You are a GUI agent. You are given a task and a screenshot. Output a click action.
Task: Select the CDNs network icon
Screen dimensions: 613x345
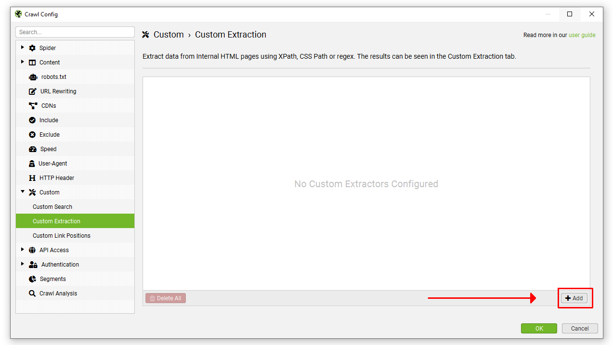pos(32,105)
